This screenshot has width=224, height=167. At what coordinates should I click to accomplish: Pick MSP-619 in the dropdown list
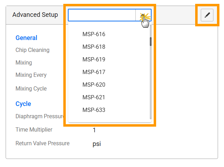point(94,60)
